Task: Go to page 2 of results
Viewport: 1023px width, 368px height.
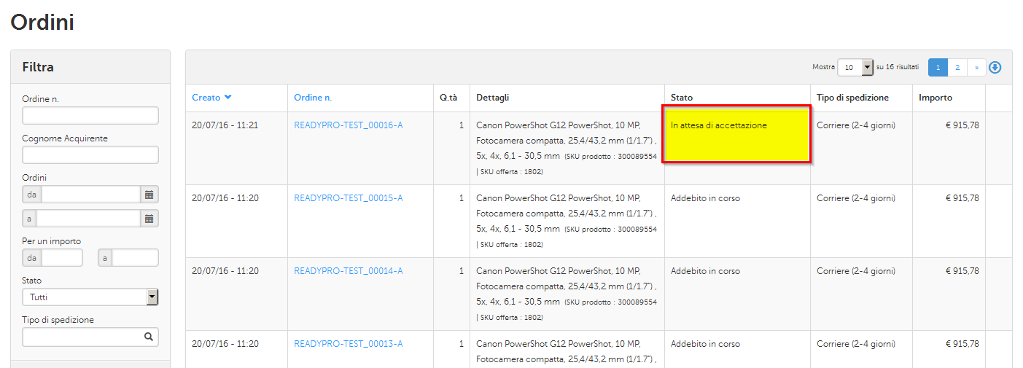Action: click(x=957, y=67)
